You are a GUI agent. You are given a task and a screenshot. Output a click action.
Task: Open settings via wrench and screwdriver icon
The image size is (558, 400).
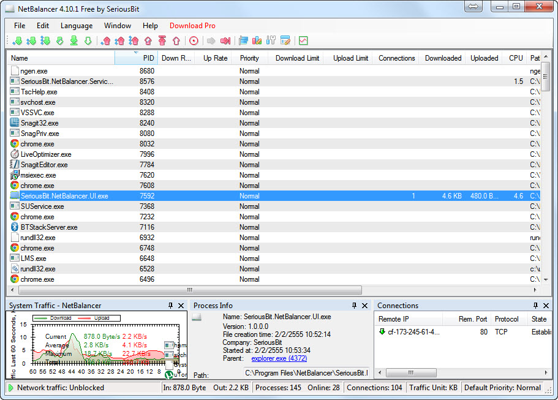(x=271, y=41)
